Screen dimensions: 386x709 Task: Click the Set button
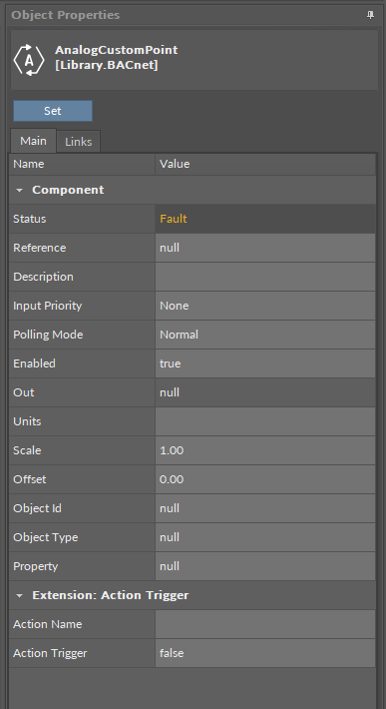pyautogui.click(x=53, y=111)
